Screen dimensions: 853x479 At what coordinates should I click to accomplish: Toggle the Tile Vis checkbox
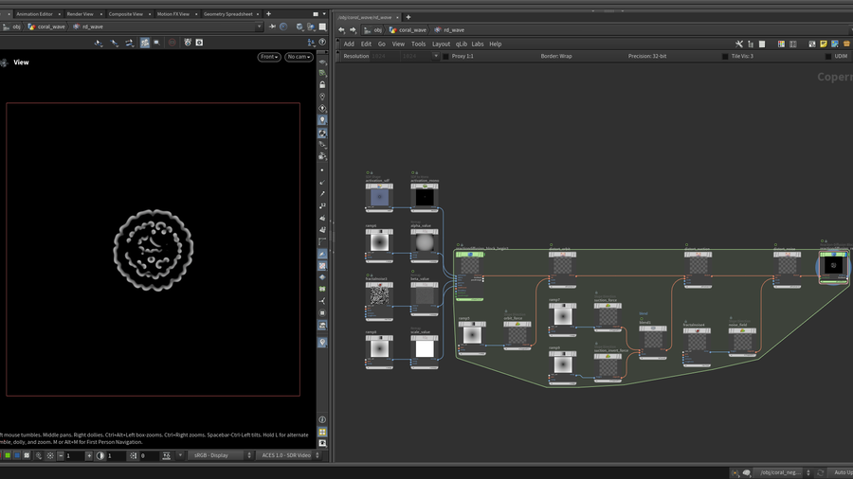pyautogui.click(x=723, y=57)
